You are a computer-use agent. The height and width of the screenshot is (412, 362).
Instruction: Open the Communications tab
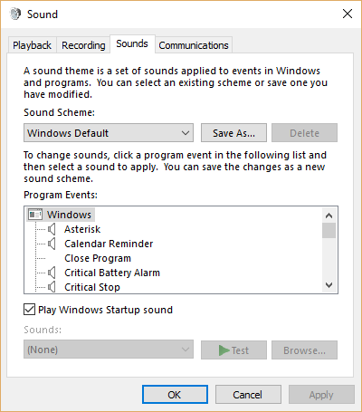(x=194, y=45)
